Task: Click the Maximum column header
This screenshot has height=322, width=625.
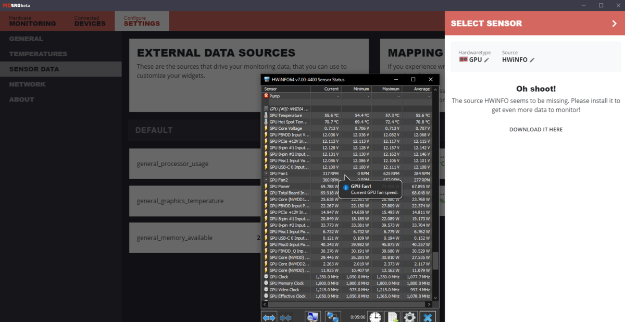Action: pyautogui.click(x=386, y=89)
